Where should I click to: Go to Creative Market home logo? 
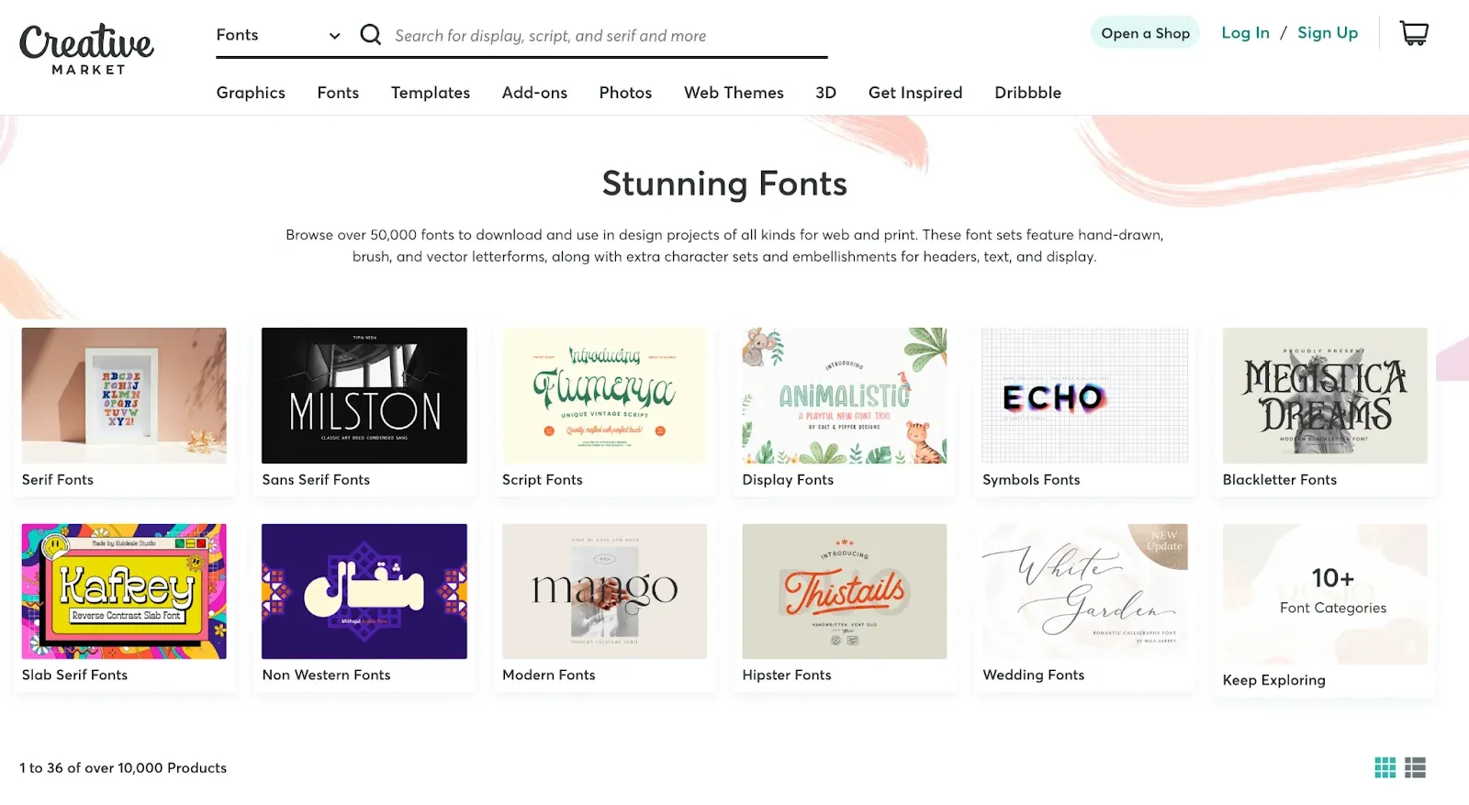tap(86, 49)
